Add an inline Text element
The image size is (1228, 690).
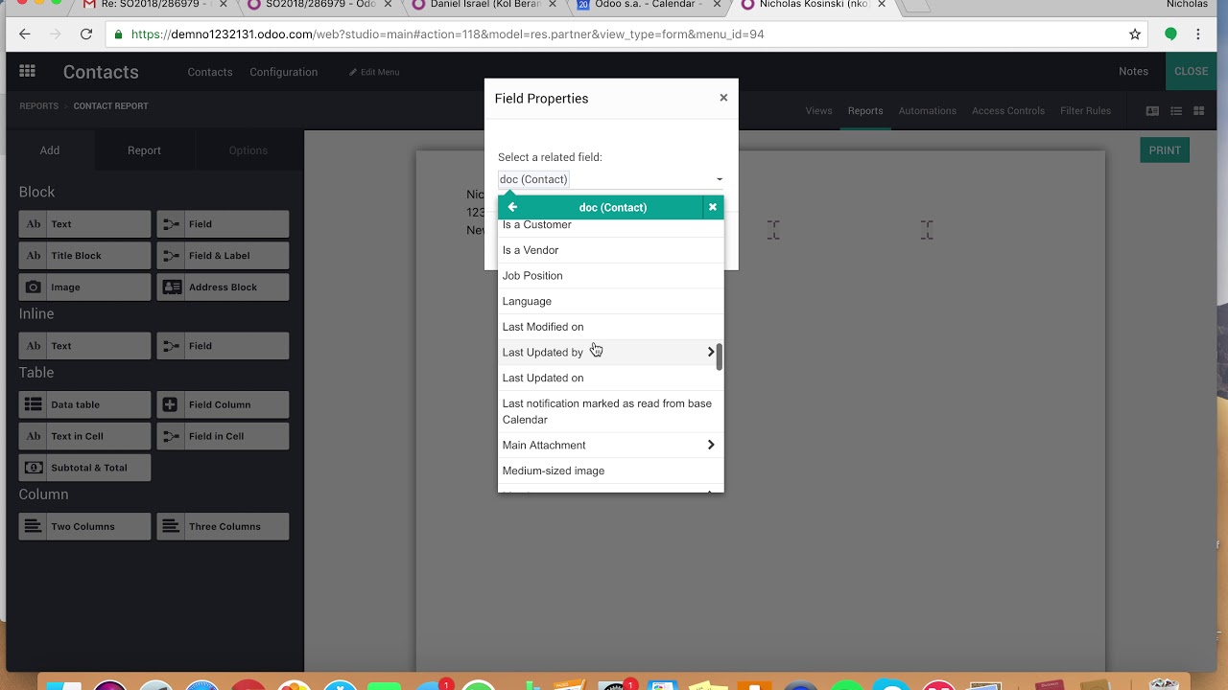[84, 346]
